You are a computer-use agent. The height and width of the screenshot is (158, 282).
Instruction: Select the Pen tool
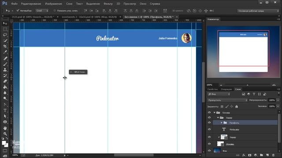(x=5, y=104)
